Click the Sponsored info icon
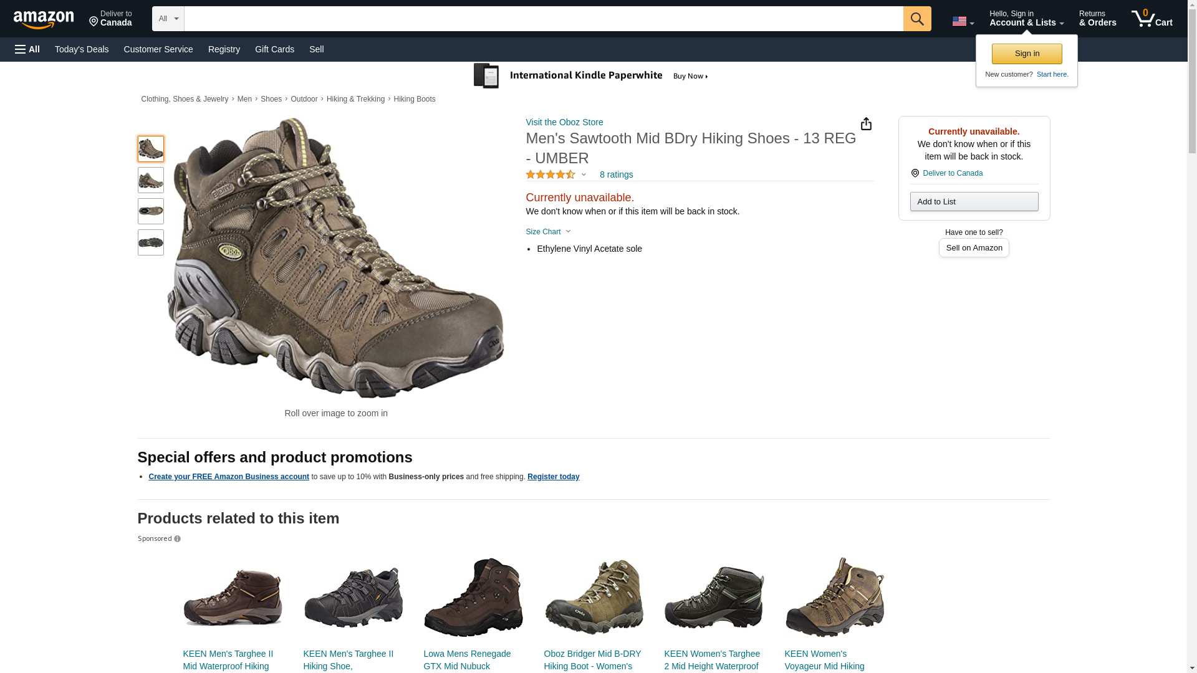The width and height of the screenshot is (1197, 673). pos(177,539)
